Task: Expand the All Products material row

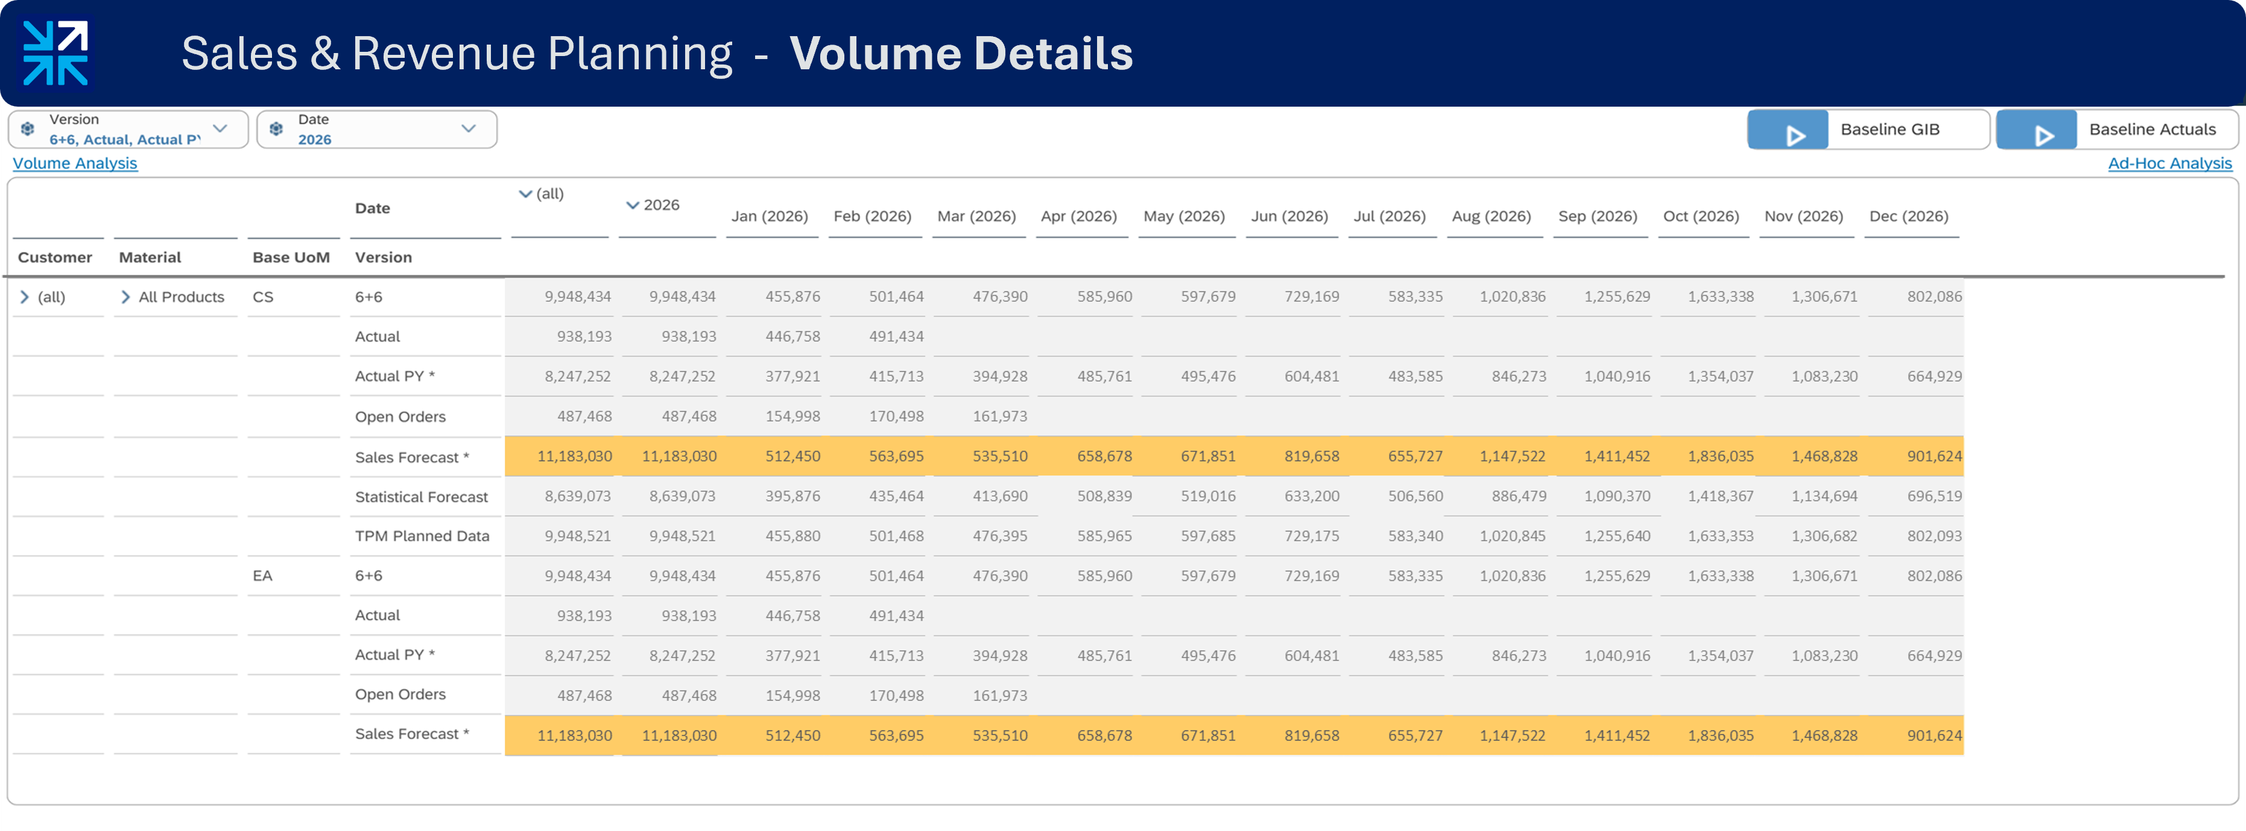Action: [x=127, y=296]
